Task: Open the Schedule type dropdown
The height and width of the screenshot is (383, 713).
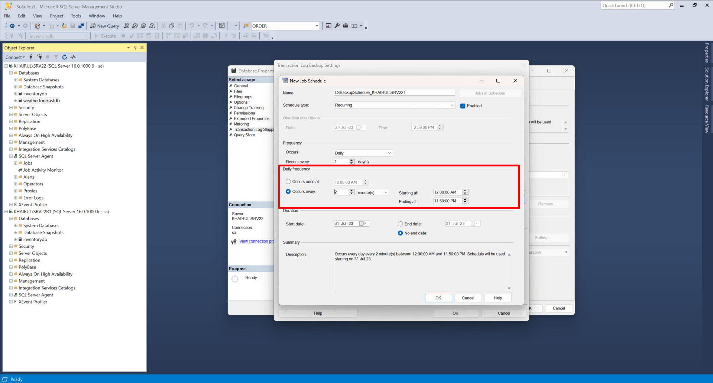Action: click(x=394, y=105)
